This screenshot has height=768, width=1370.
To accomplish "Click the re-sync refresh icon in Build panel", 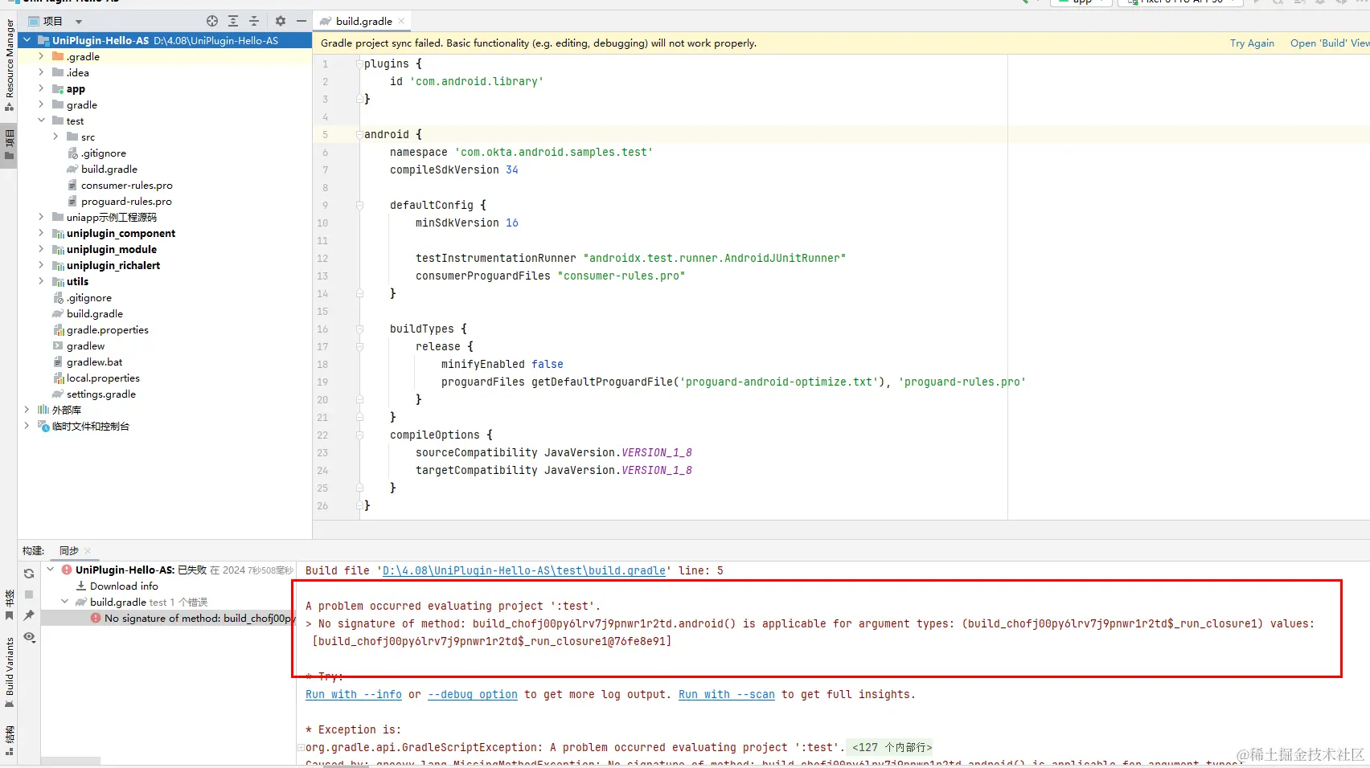I will tap(29, 574).
